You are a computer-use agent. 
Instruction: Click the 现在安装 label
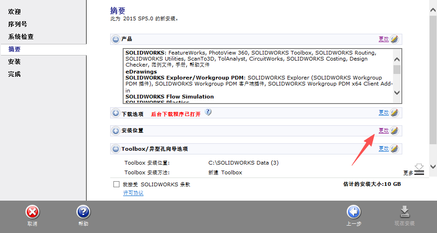click(x=405, y=224)
